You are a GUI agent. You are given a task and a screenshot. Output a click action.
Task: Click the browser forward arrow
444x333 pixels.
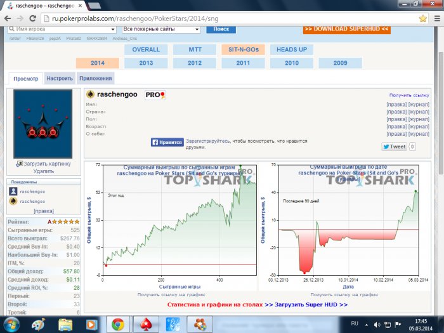coord(20,18)
